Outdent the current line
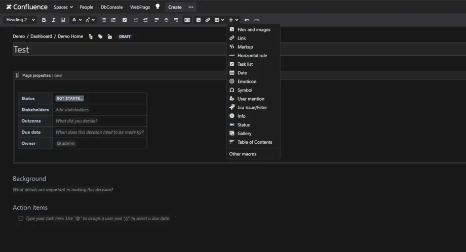This screenshot has width=466, height=252. coord(136,20)
